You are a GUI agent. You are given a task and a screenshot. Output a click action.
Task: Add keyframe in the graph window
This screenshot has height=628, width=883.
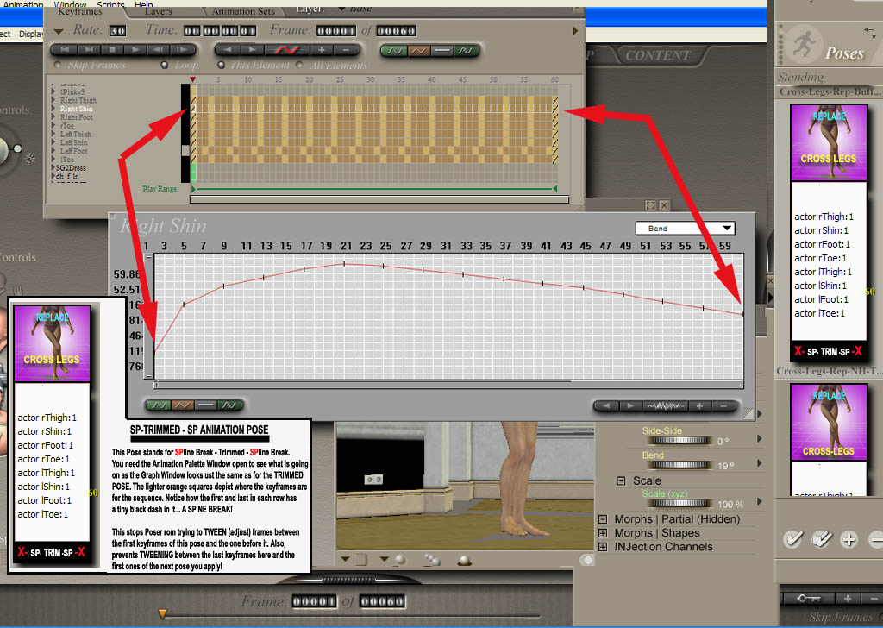[700, 406]
